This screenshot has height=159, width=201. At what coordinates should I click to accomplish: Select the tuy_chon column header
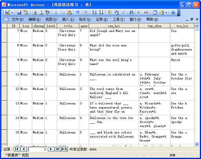pos(155,26)
